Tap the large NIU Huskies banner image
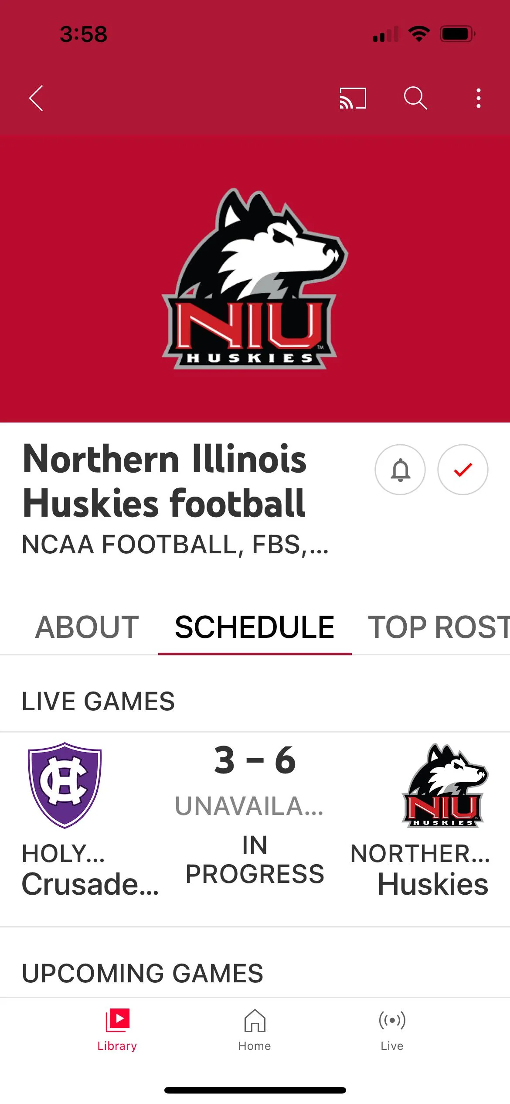The width and height of the screenshot is (510, 1104). (255, 279)
